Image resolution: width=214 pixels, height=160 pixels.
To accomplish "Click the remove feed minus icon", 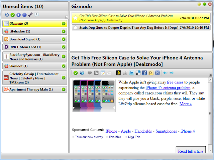I will [24, 15].
